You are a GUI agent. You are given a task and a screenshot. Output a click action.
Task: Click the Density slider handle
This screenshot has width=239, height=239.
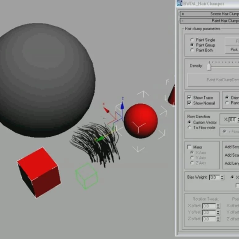pos(209,66)
